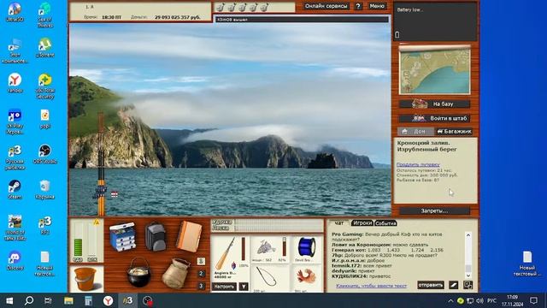Open the Sea of Thieves desktop icon
The height and width of the screenshot is (308, 547).
(44, 15)
